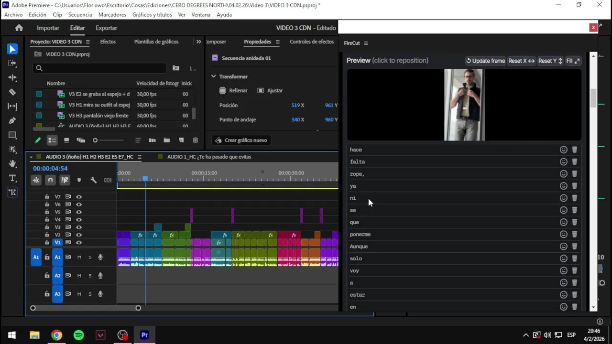This screenshot has width=612, height=344.
Task: Click the find-in-bin search folder icon
Action: 176,68
